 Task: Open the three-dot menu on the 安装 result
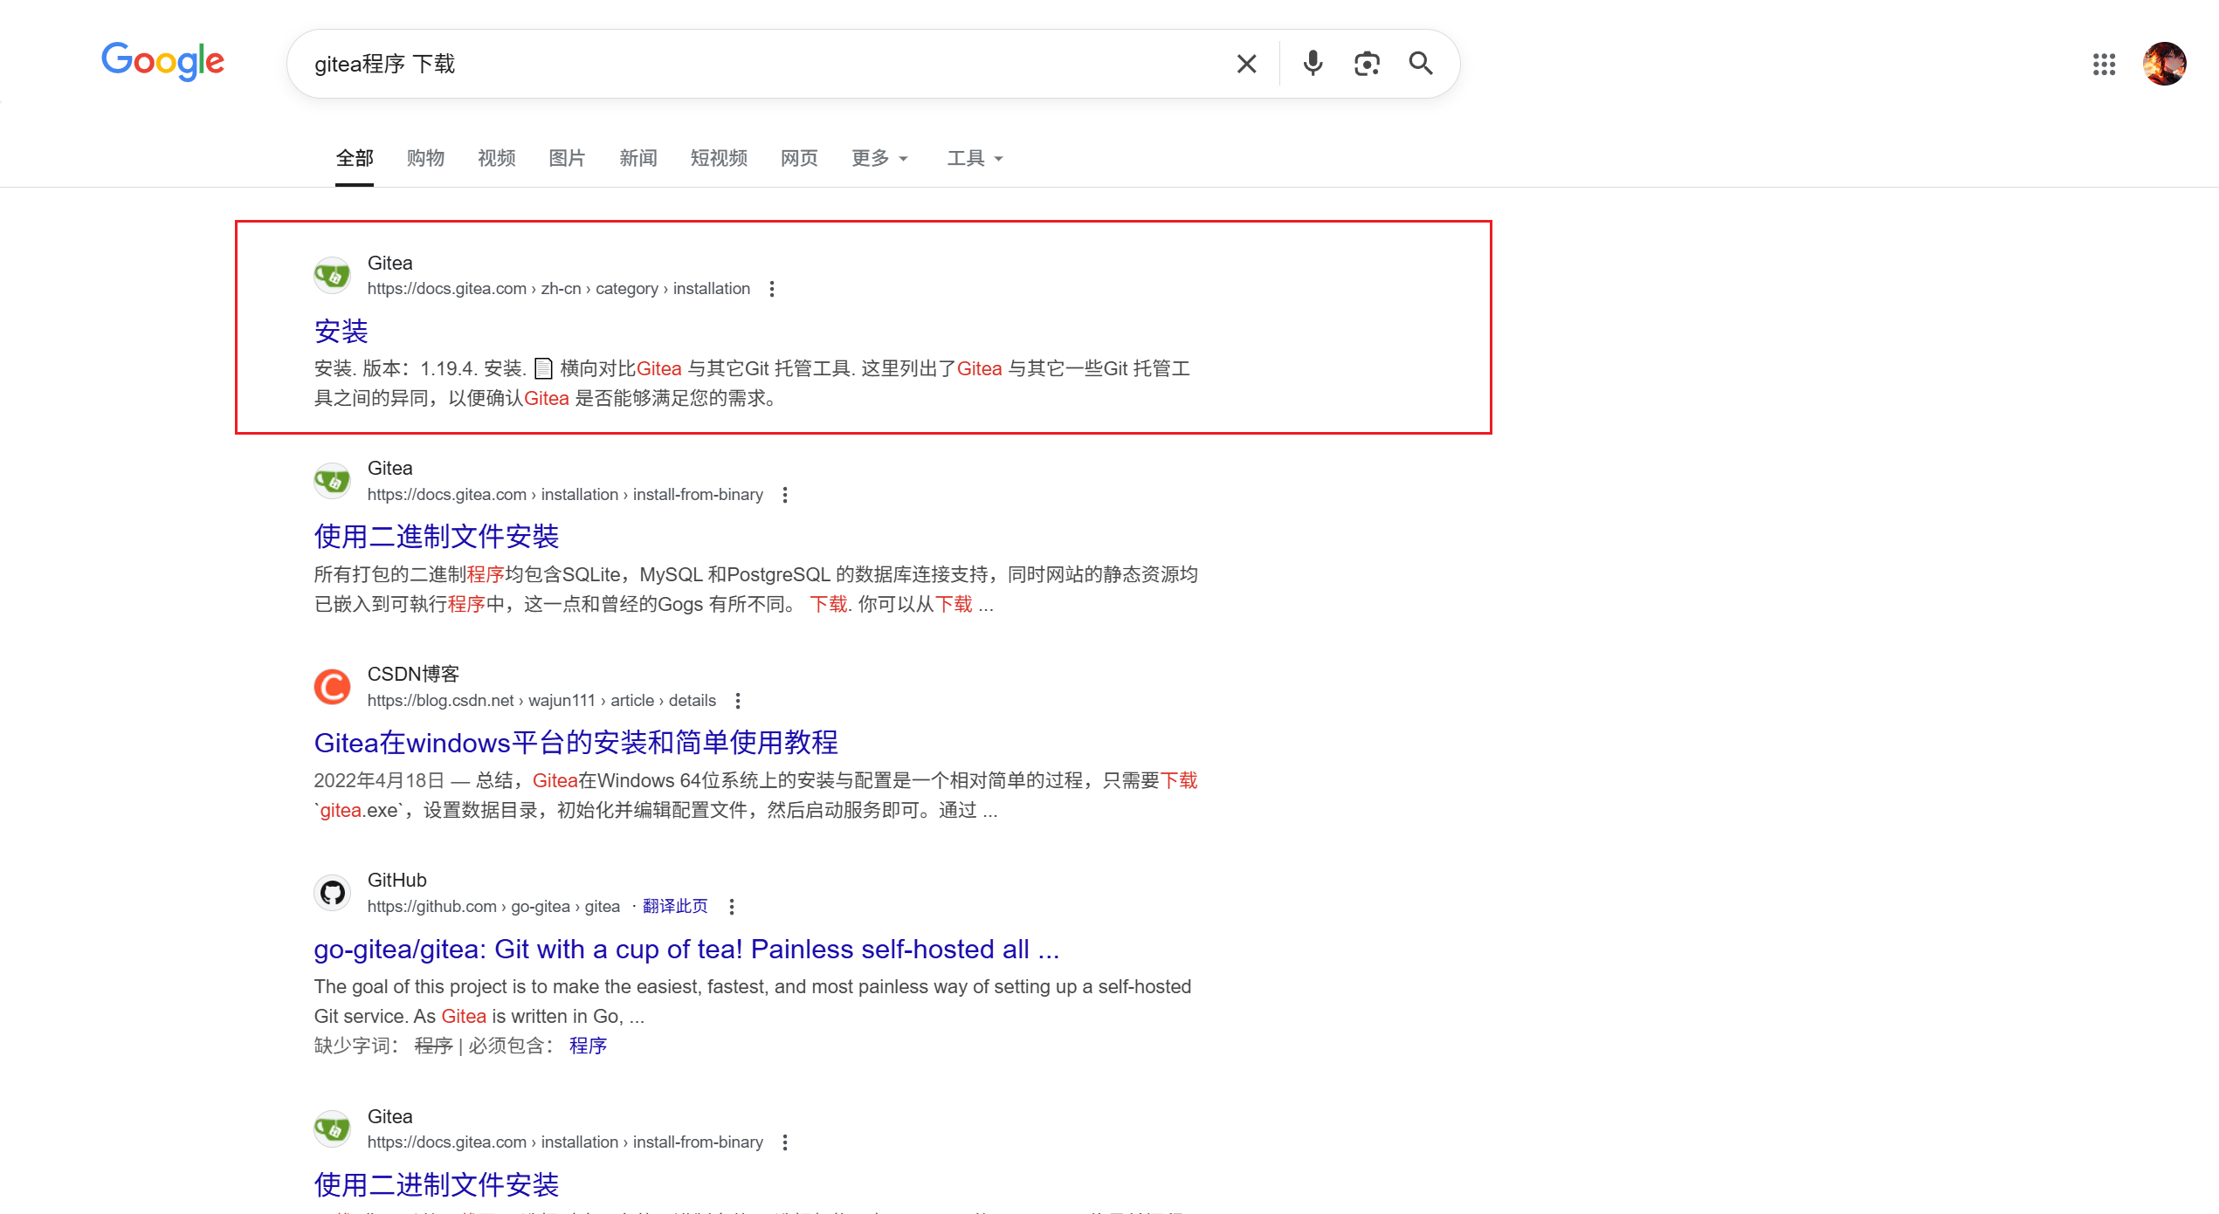point(772,288)
